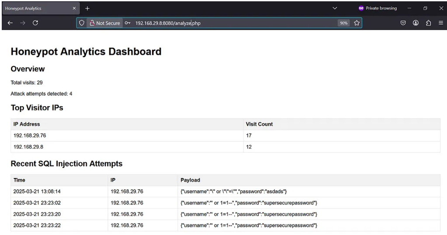
Task: Click the Private browsing indicator
Action: click(x=378, y=8)
